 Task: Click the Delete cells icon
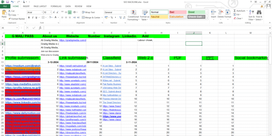[x=221, y=12]
